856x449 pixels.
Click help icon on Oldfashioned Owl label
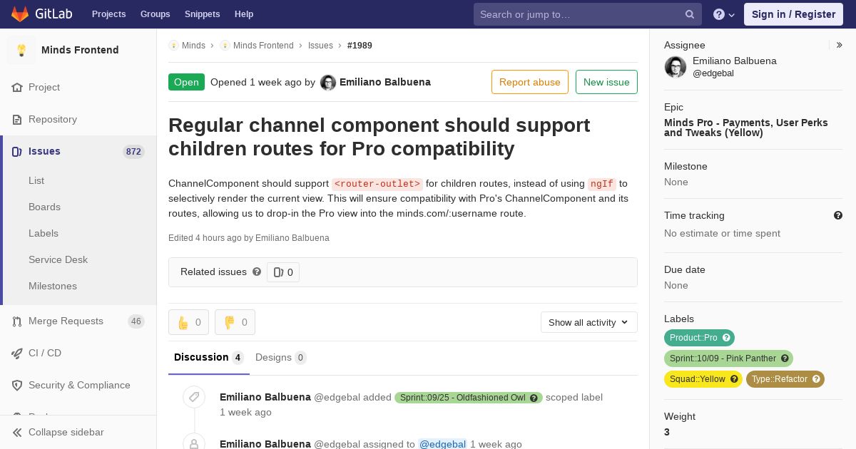click(534, 398)
